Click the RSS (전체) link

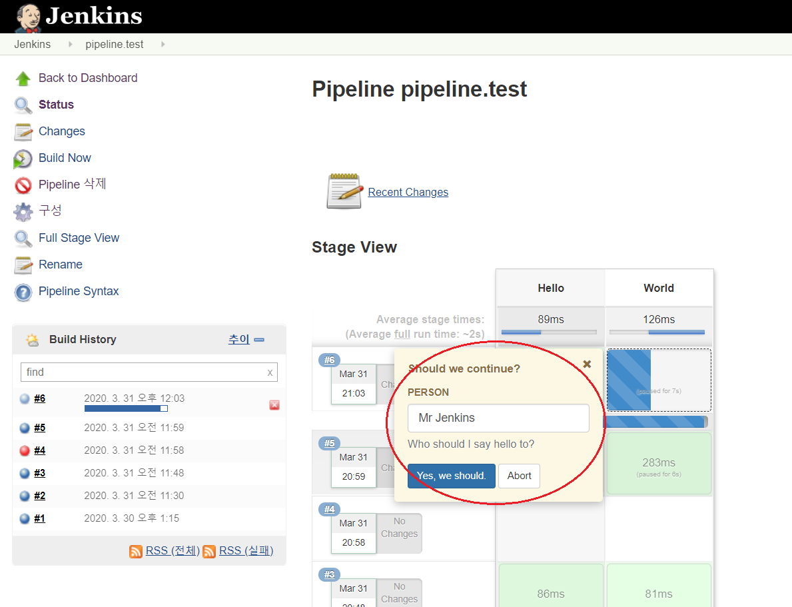(173, 551)
